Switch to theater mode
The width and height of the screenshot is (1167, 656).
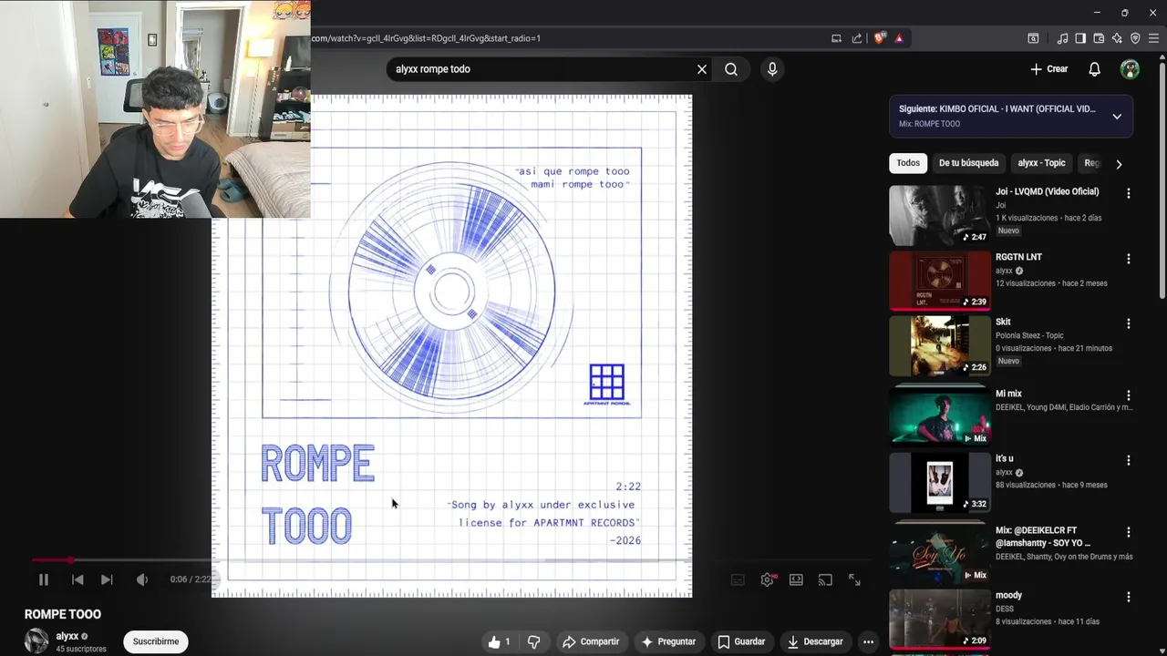(796, 579)
